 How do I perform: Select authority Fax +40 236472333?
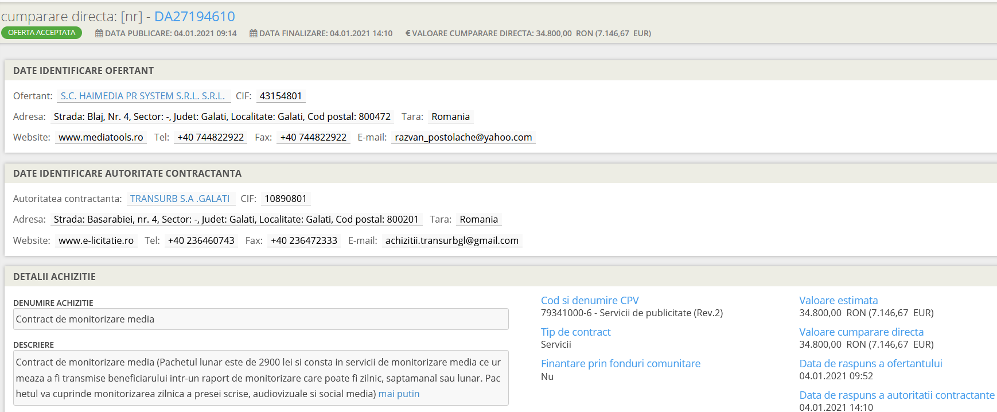304,240
